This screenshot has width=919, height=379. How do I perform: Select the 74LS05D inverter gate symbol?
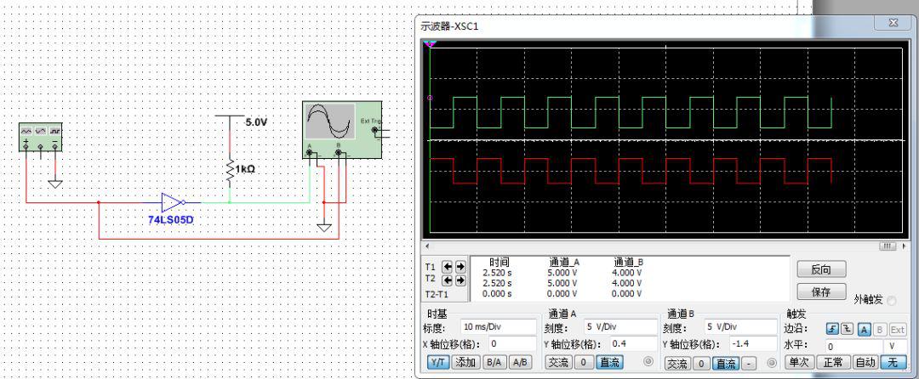(172, 202)
